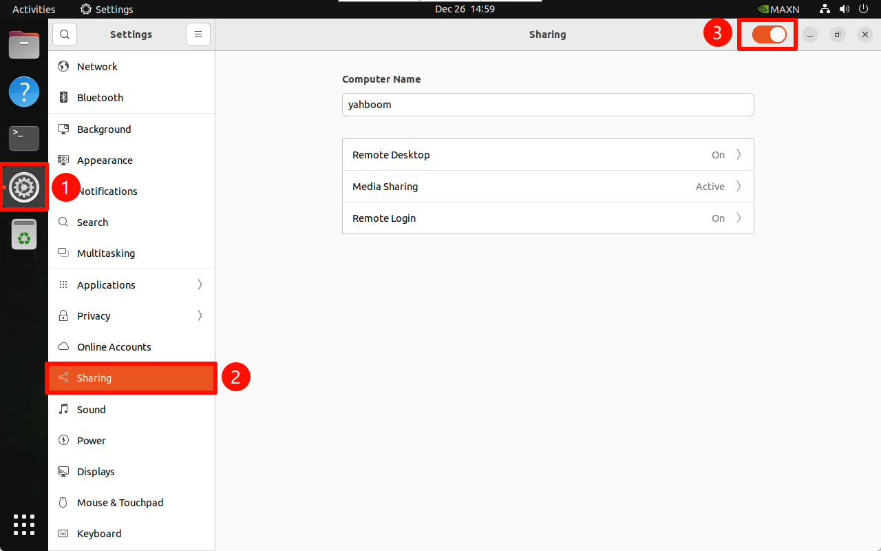This screenshot has height=551, width=881.
Task: Launch the terminal from the dock
Action: click(x=23, y=138)
